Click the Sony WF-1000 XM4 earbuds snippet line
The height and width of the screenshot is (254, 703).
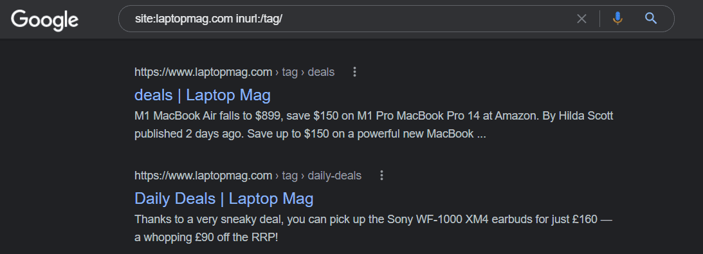click(373, 219)
